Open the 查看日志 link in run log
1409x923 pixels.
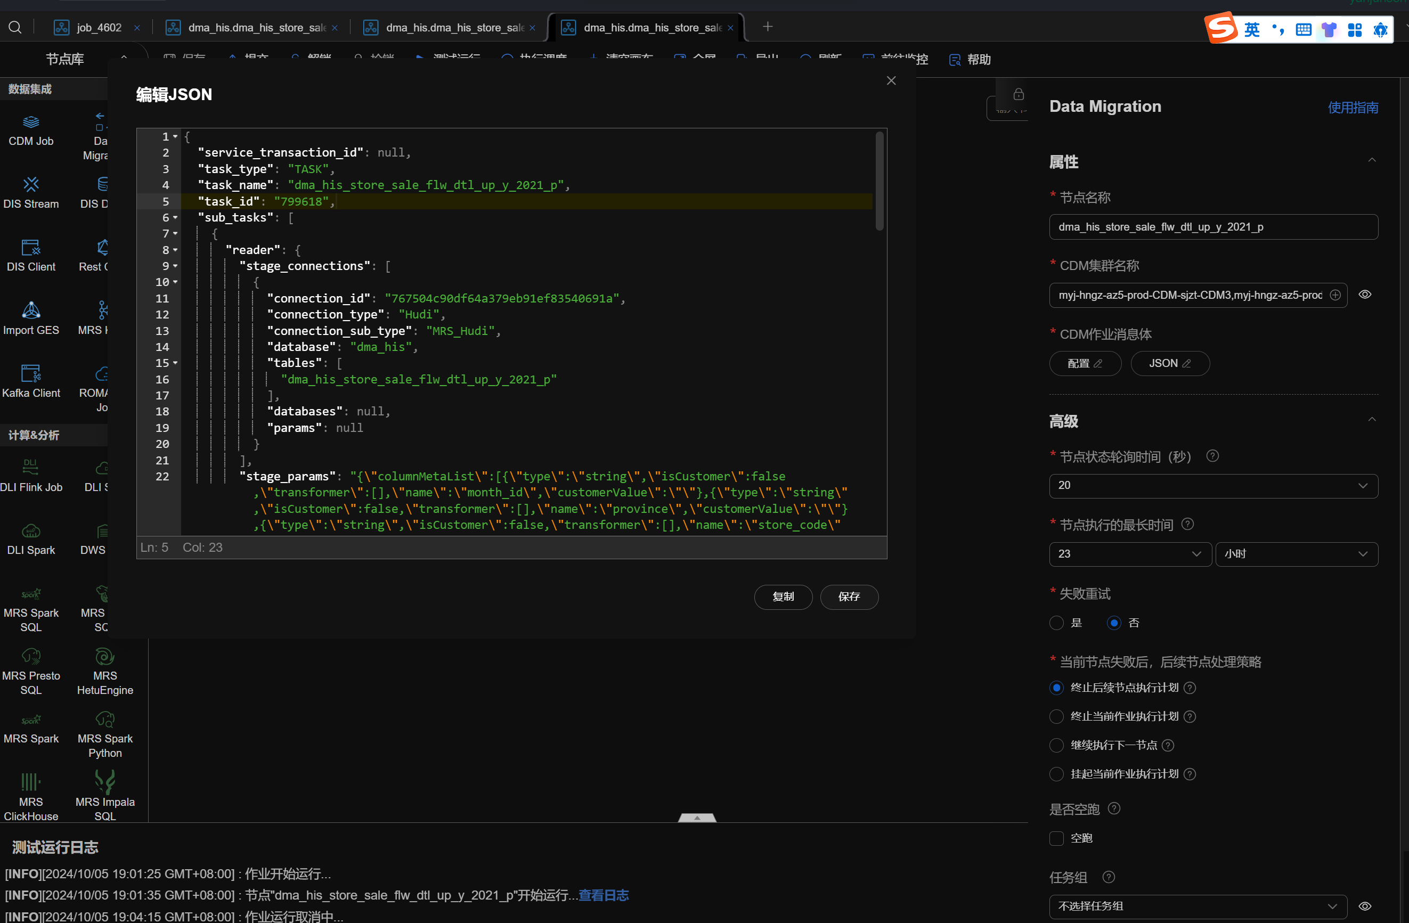point(603,895)
